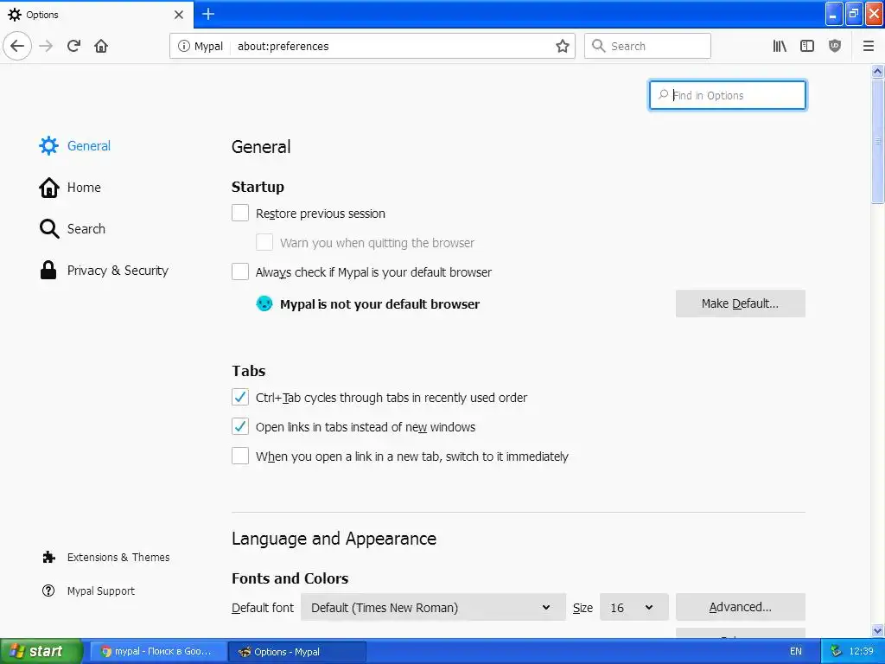The height and width of the screenshot is (664, 885).
Task: Click the page scrollbar up arrow
Action: click(878, 71)
